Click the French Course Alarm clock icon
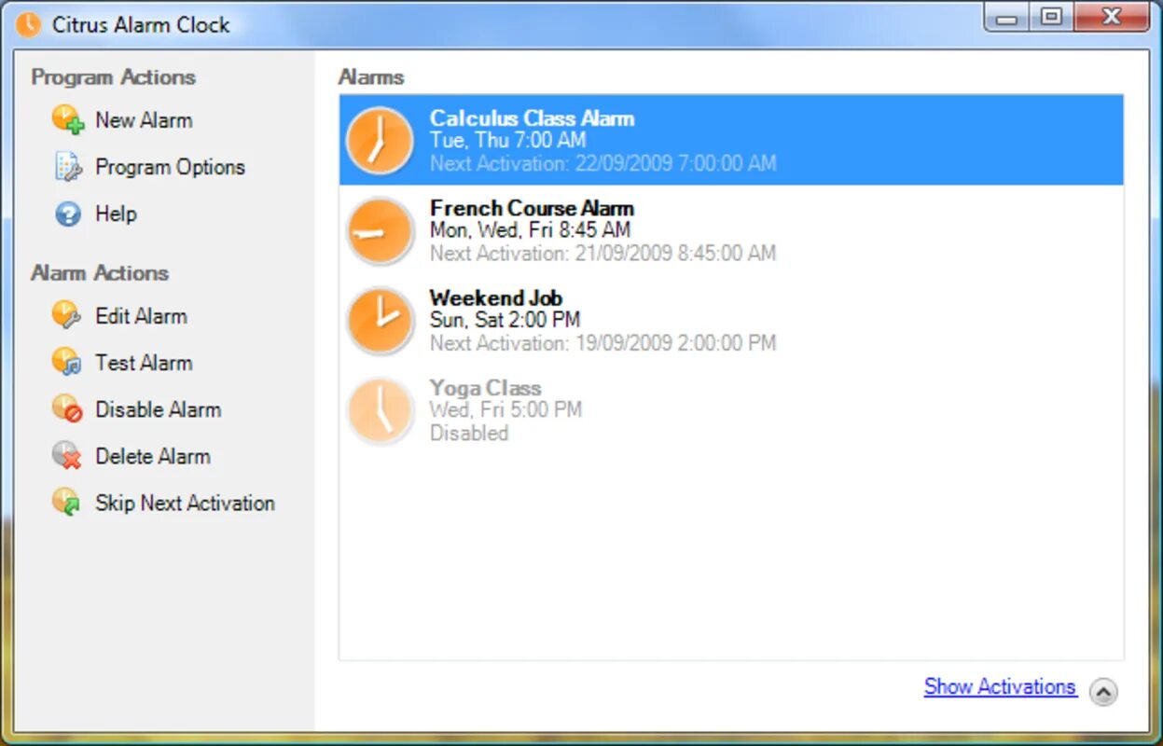The width and height of the screenshot is (1163, 746). [x=380, y=231]
